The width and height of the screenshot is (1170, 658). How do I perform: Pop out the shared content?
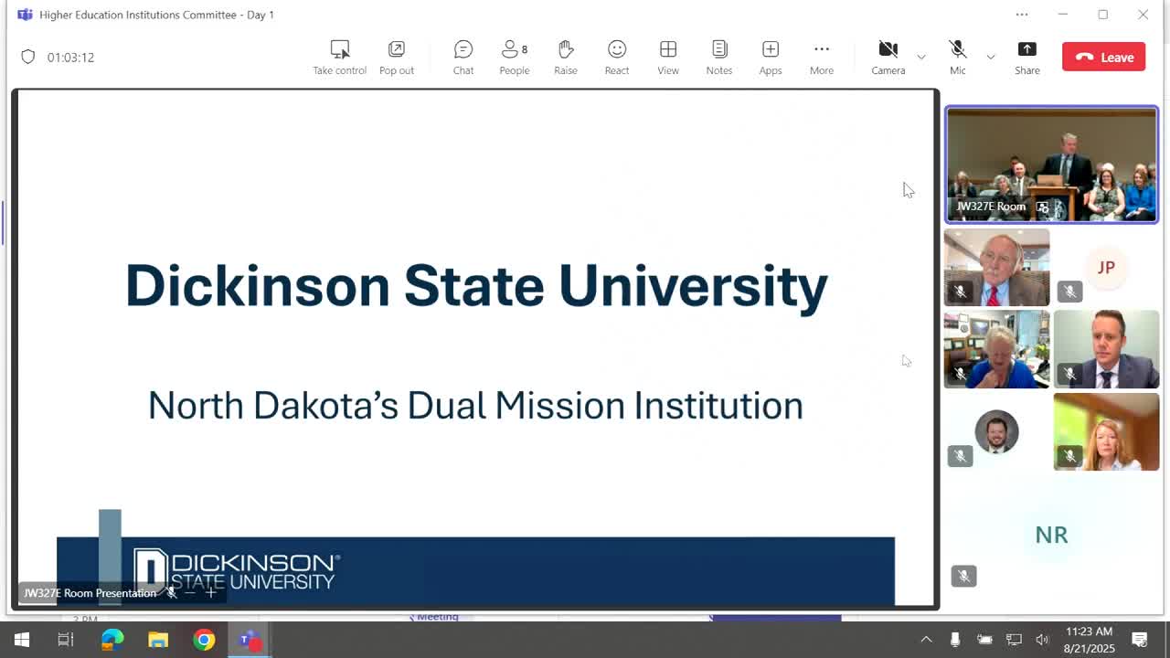pyautogui.click(x=397, y=58)
